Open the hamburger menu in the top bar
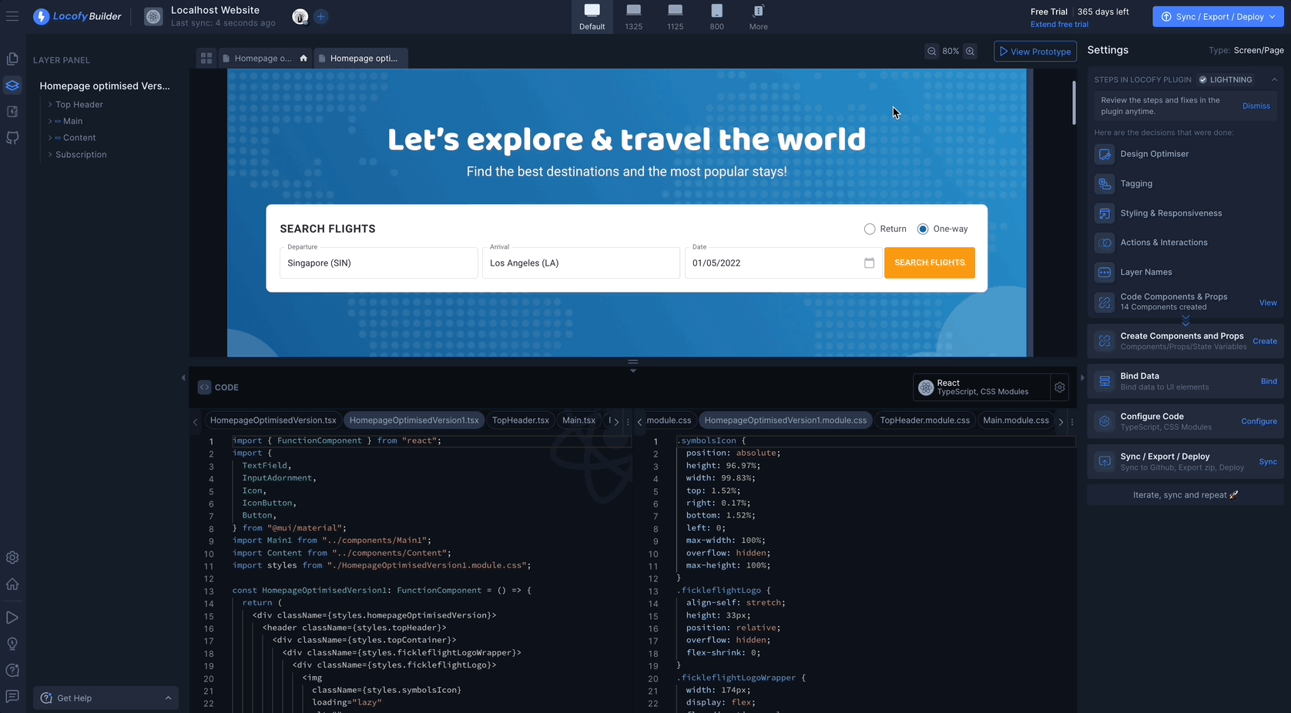 click(x=12, y=16)
